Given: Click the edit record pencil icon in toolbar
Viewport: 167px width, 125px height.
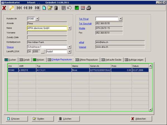Looking at the screenshot, I should 50,8.
